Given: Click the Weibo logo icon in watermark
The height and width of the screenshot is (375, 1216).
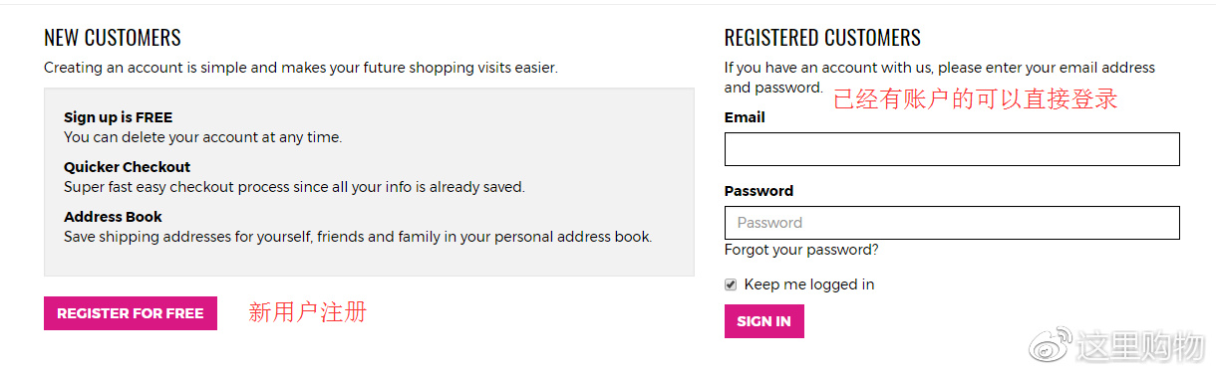Looking at the screenshot, I should tap(1052, 344).
